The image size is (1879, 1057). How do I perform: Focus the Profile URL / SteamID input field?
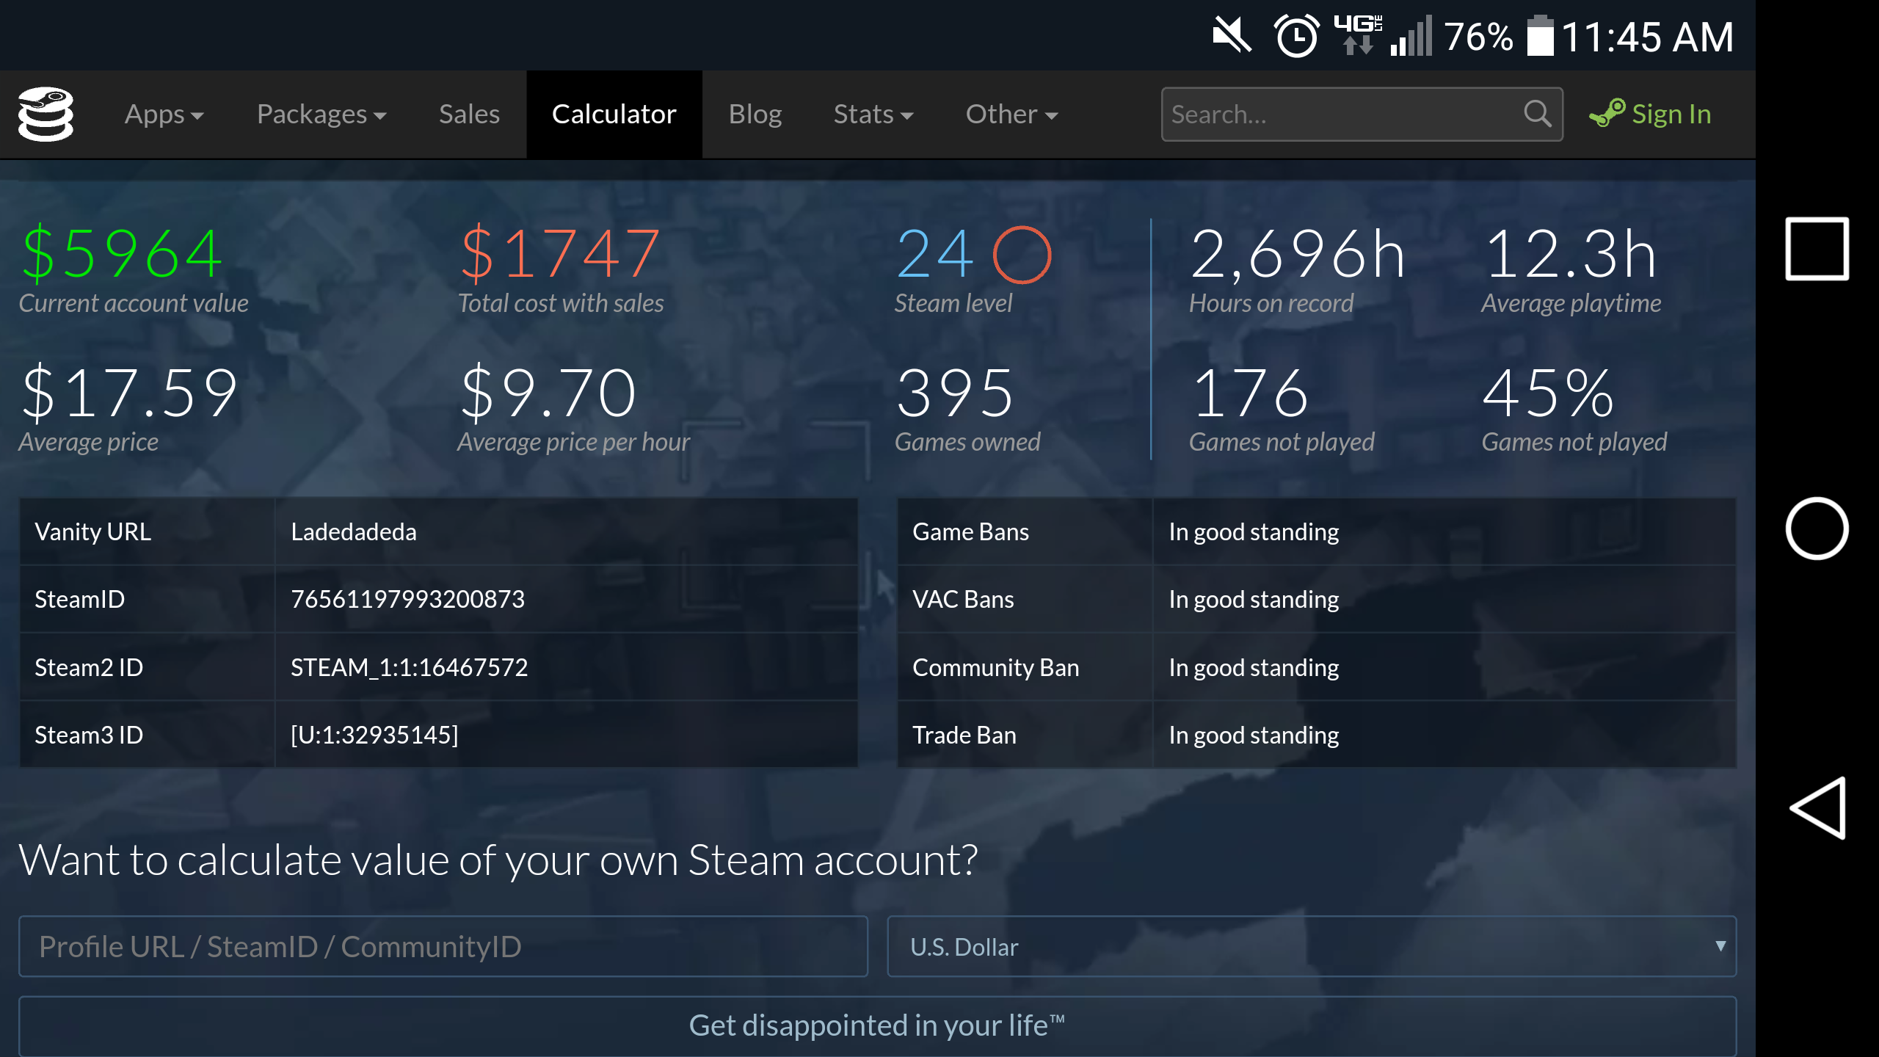(x=443, y=946)
